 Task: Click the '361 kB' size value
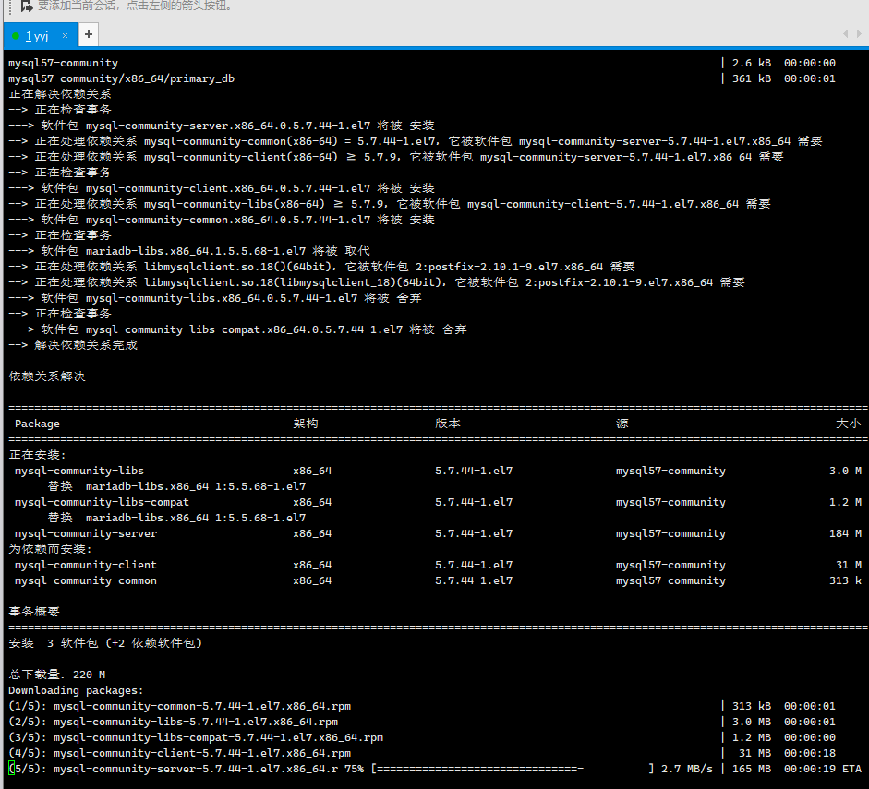point(752,78)
